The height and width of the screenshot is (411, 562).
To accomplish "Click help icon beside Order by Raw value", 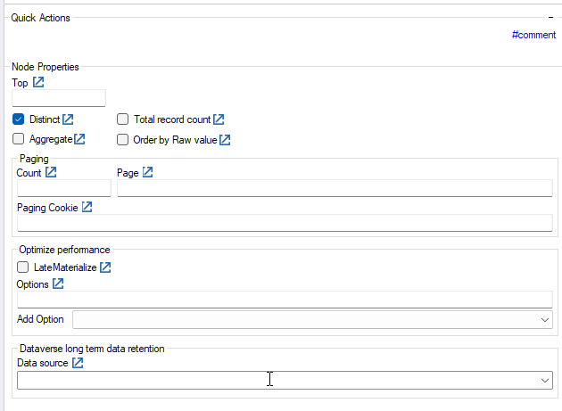I will click(x=225, y=140).
